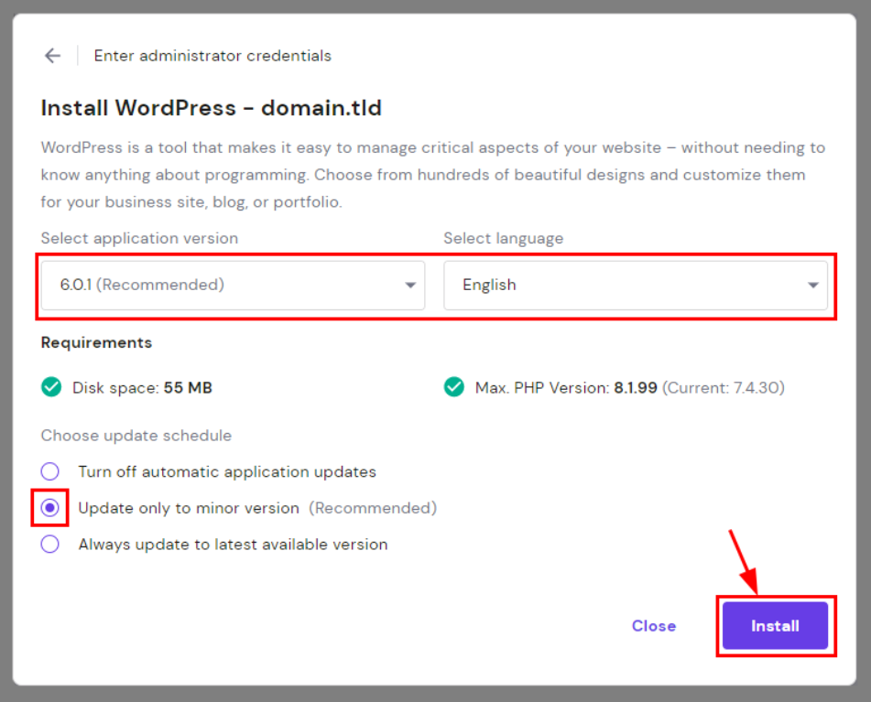Click the 'Choose update schedule' label

click(136, 436)
